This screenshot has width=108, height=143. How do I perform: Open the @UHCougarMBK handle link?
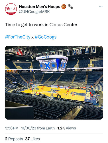point(34,12)
